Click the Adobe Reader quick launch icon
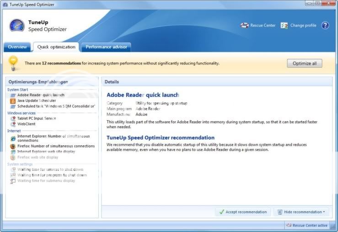Image resolution: width=338 pixels, height=232 pixels. (x=13, y=95)
